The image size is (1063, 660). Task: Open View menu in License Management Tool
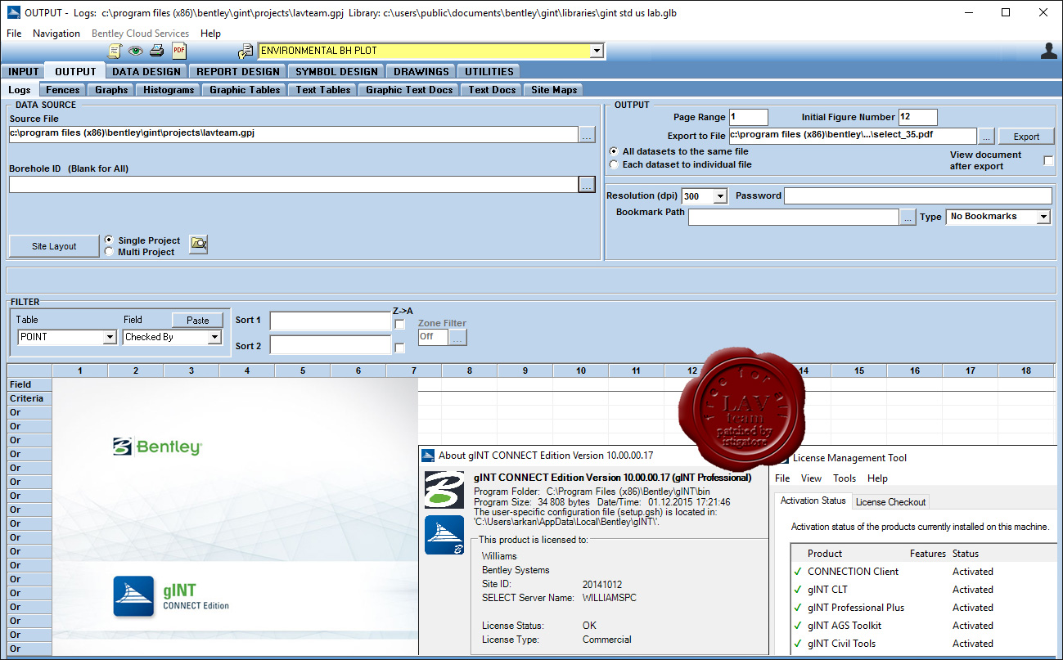click(x=811, y=478)
